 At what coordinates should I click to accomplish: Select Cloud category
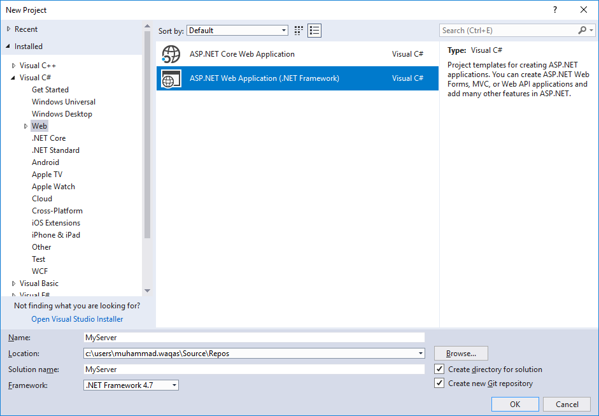click(42, 198)
